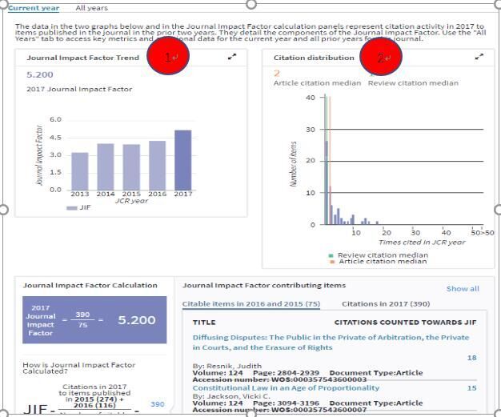Expand the Journal Impact Factor Trend panel

tap(232, 57)
